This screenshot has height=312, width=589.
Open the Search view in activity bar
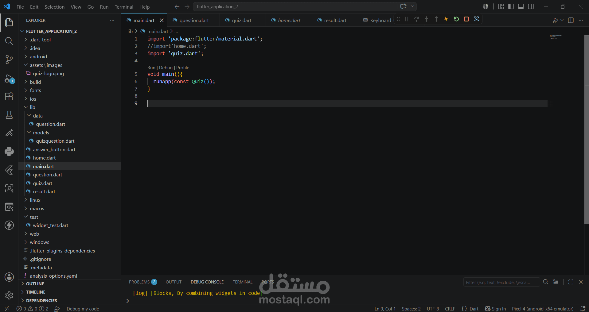tap(9, 41)
